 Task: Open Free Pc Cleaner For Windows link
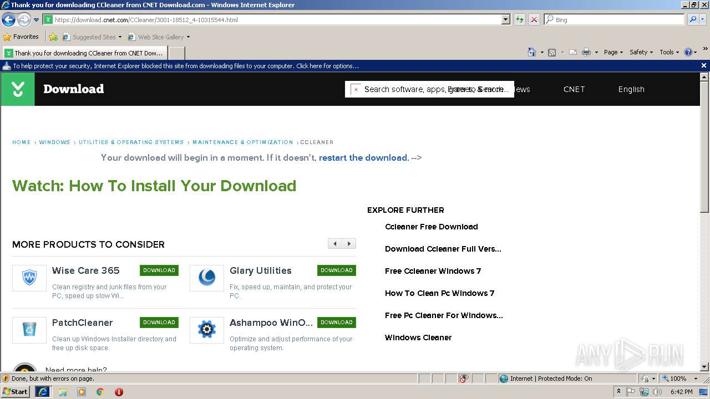[x=444, y=315]
